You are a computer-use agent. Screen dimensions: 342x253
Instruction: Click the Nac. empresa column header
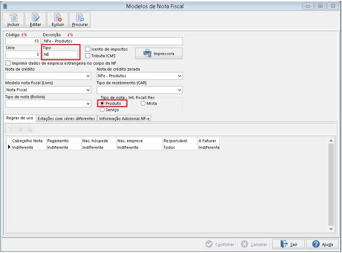pos(140,141)
